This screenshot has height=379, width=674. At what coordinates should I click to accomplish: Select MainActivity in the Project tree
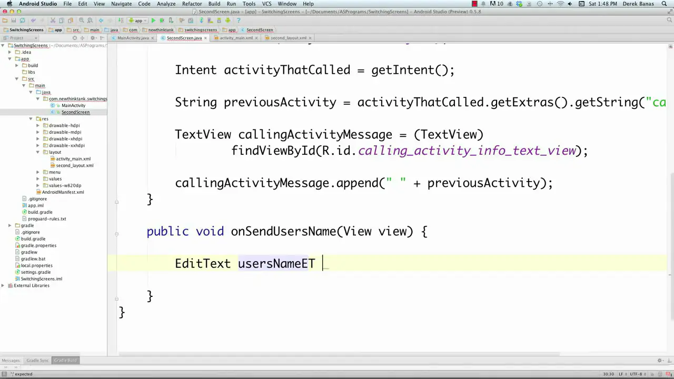coord(73,105)
